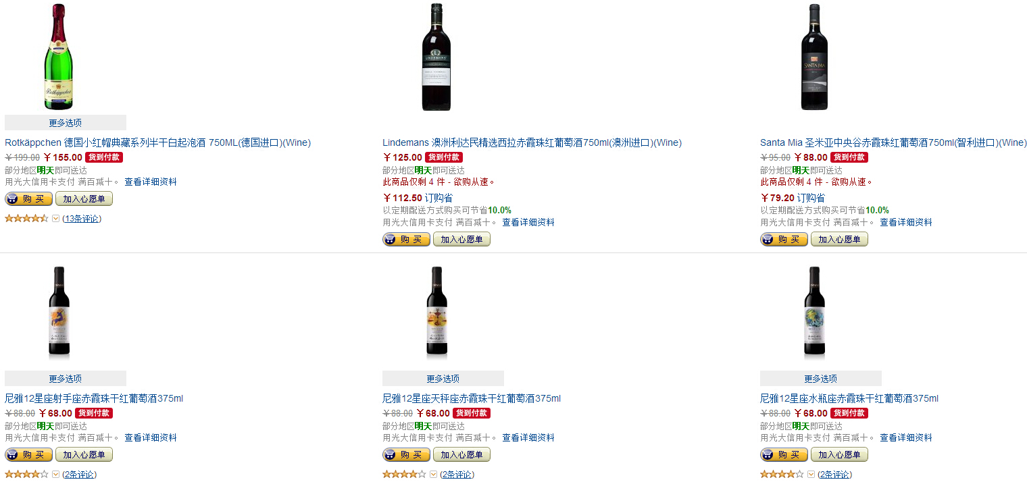This screenshot has height=482, width=1027.
Task: Add Lindemans wine to wishlist 加入心愿单
Action: 461,239
